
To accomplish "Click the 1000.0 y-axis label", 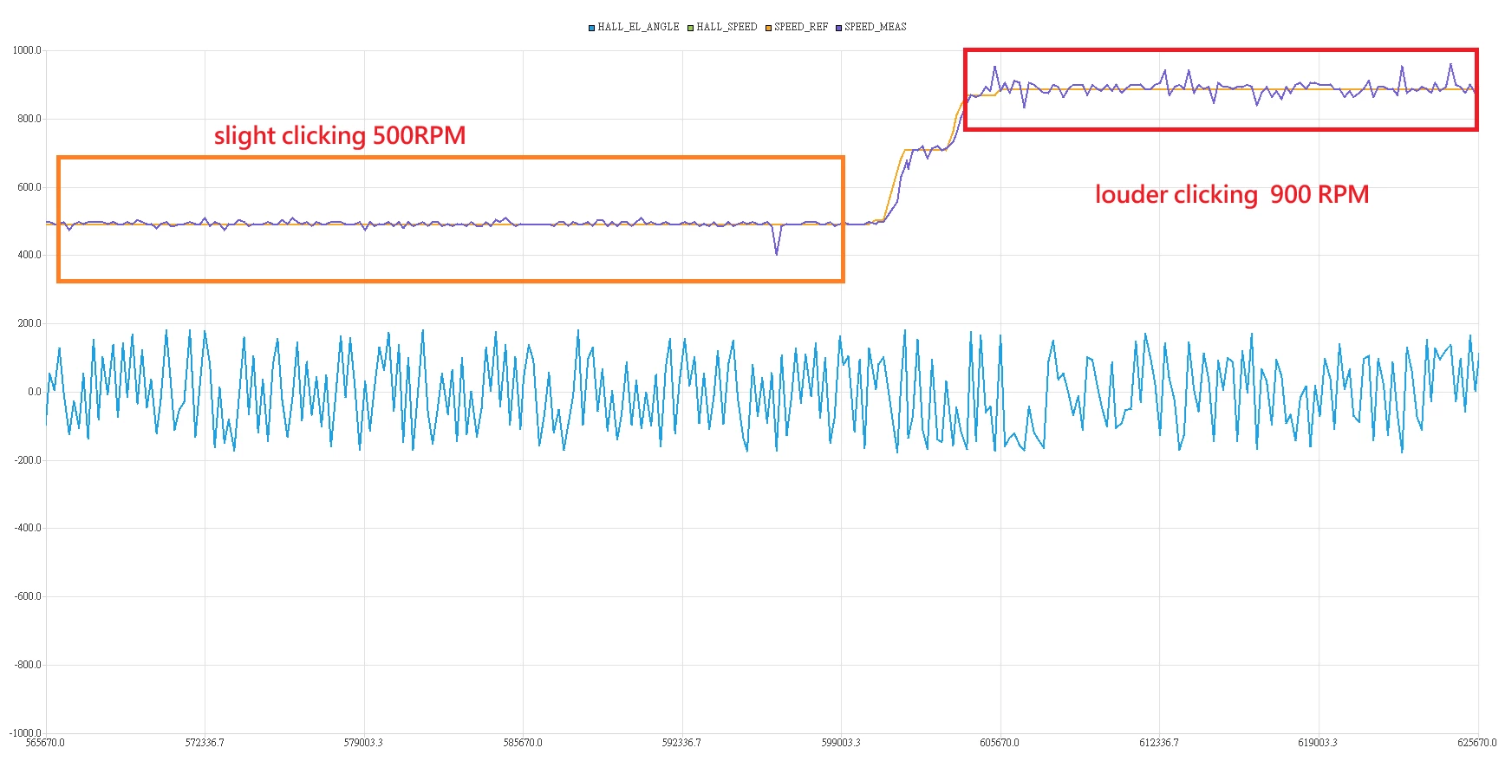I will 27,50.
